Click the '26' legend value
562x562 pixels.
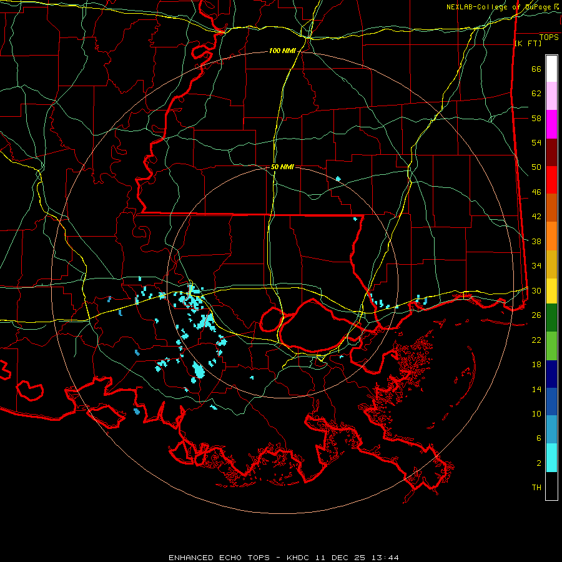click(x=536, y=315)
